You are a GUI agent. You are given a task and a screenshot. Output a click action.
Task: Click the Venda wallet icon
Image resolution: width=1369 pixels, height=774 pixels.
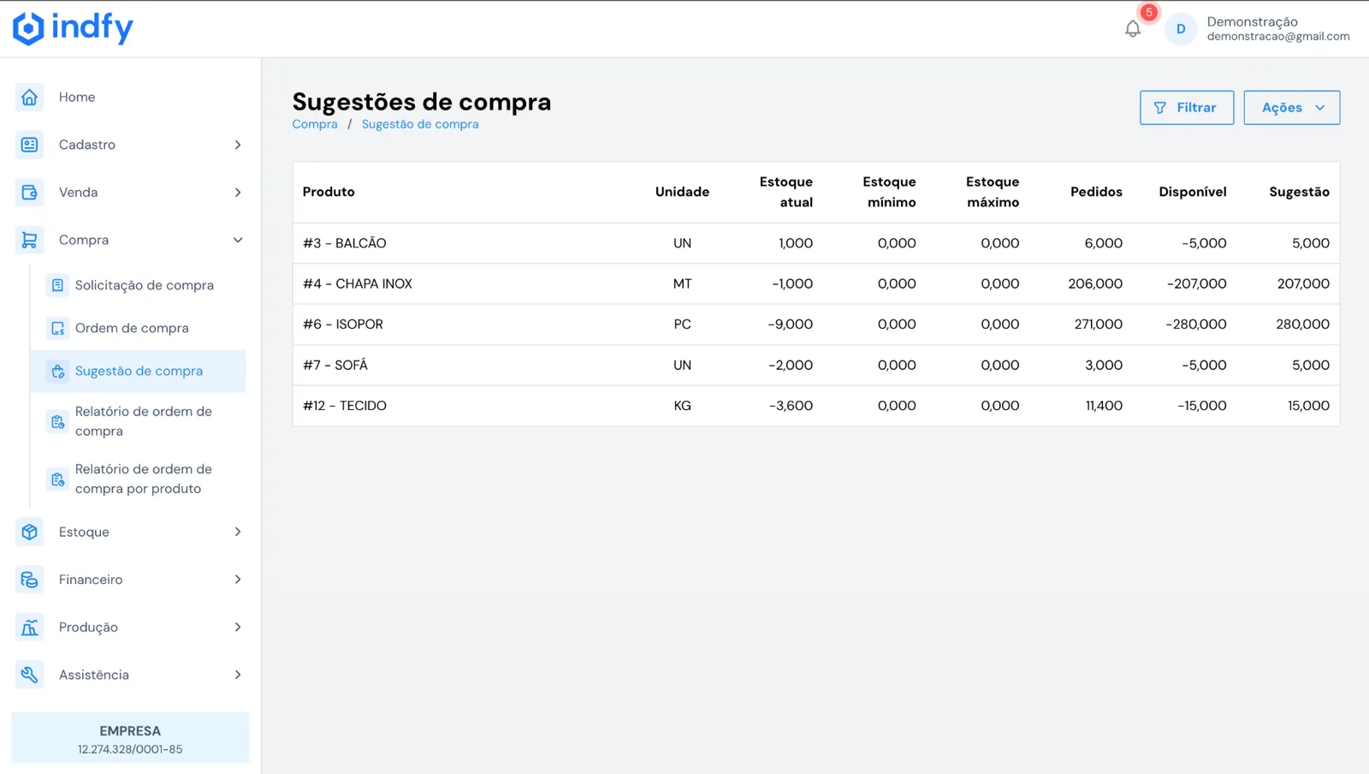[29, 193]
